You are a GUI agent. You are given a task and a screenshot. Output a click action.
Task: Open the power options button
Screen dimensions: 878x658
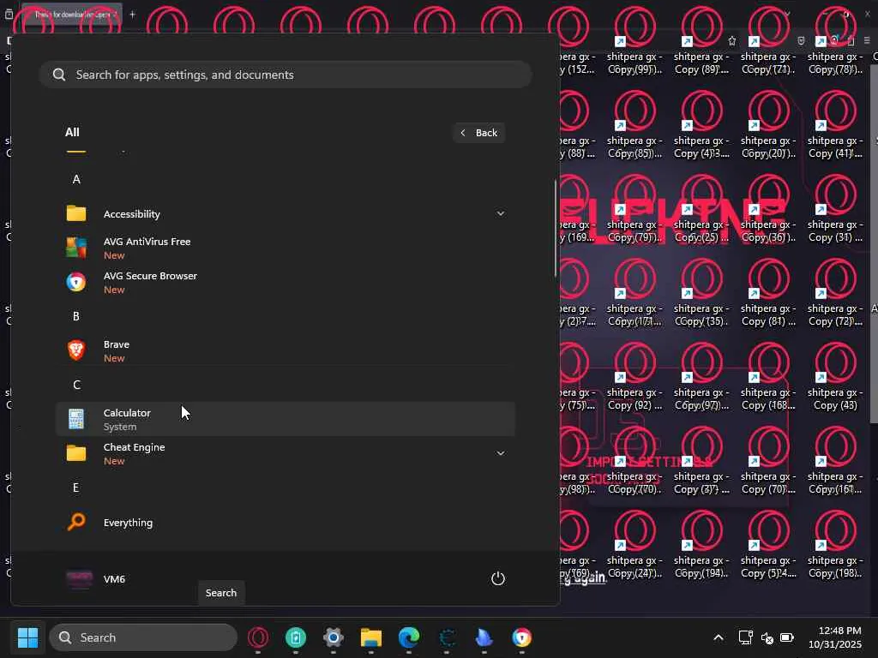point(498,578)
